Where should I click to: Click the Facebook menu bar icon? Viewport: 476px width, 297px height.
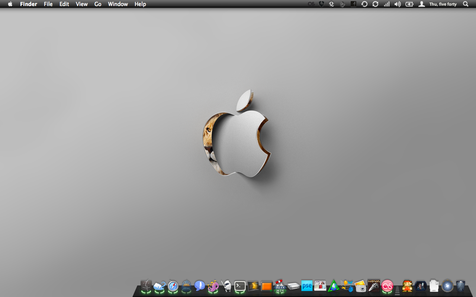pyautogui.click(x=353, y=4)
